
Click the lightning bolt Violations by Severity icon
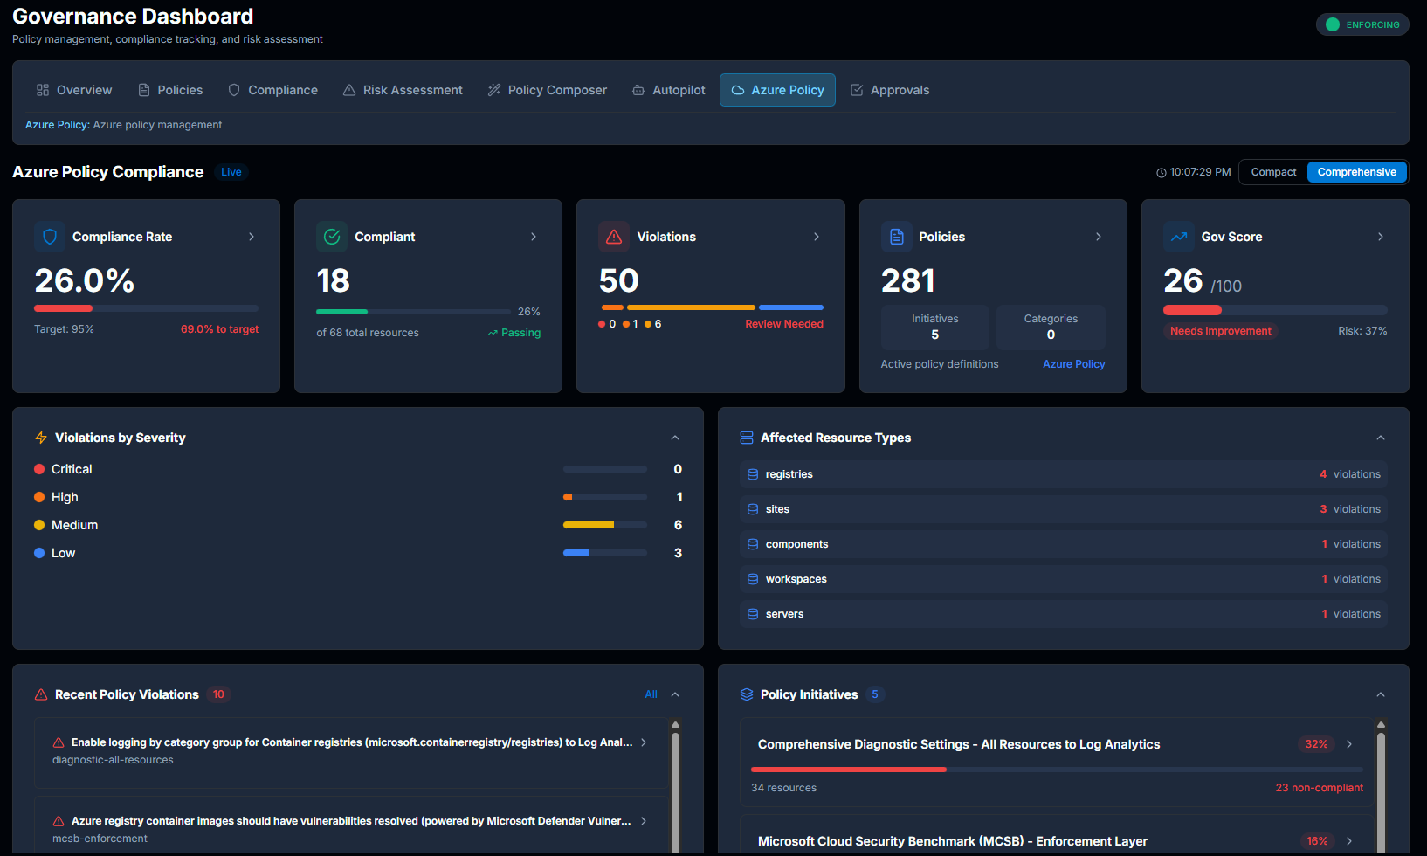pos(41,438)
